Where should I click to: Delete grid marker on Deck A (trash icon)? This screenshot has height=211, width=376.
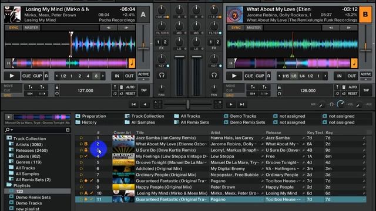[x=122, y=87]
